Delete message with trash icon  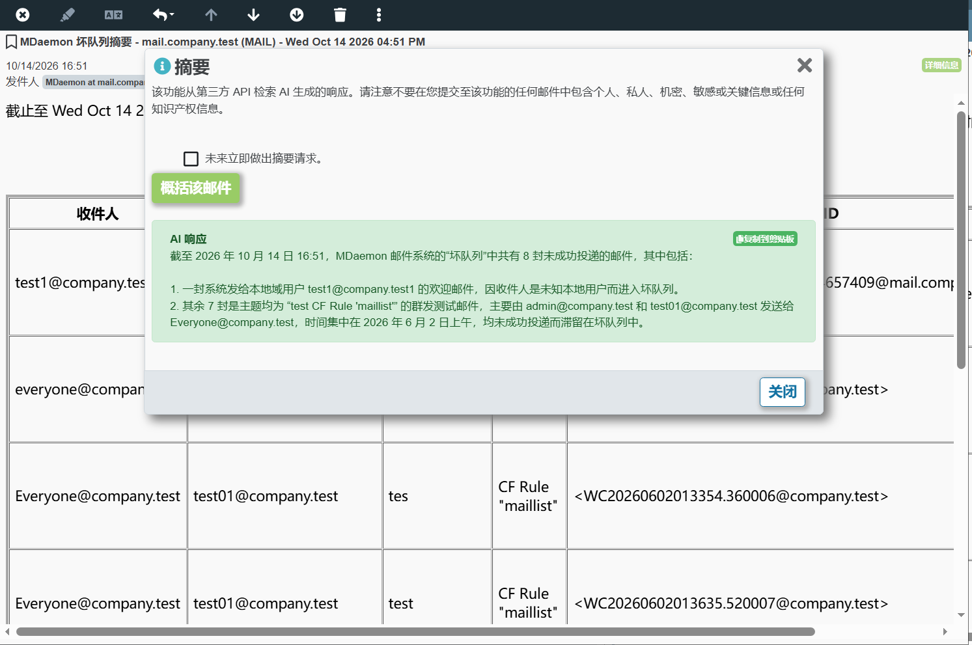coord(340,15)
